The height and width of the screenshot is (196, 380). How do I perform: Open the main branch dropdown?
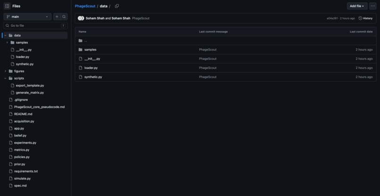click(27, 16)
